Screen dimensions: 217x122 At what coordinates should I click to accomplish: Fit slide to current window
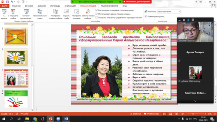[215, 114]
